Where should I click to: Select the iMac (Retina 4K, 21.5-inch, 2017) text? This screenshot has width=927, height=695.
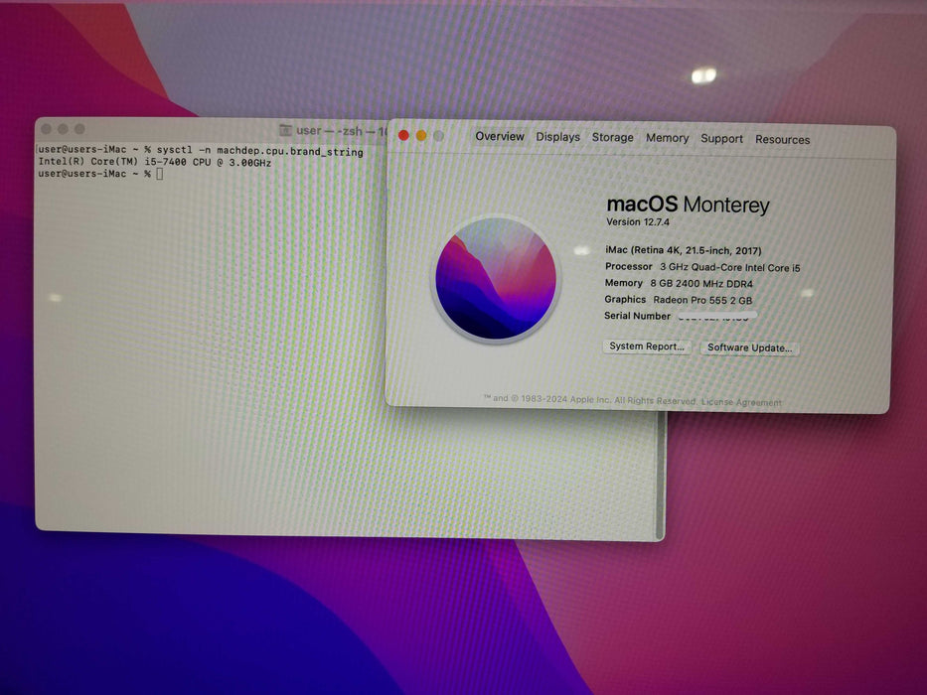[x=684, y=250]
